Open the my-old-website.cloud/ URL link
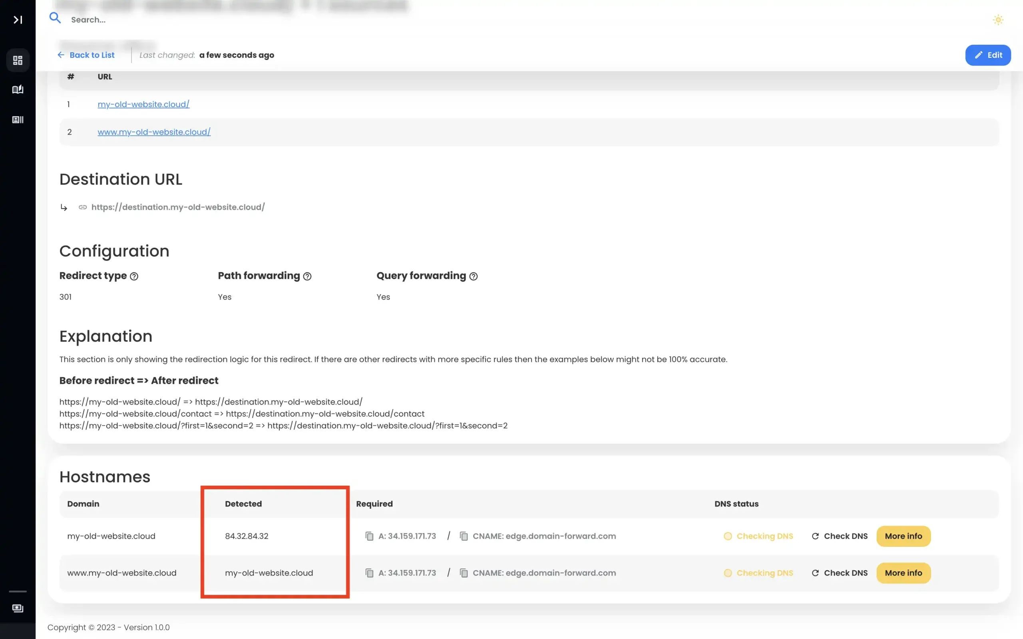The image size is (1023, 639). tap(143, 104)
